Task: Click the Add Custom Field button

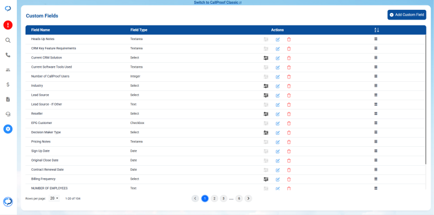Action: point(406,15)
